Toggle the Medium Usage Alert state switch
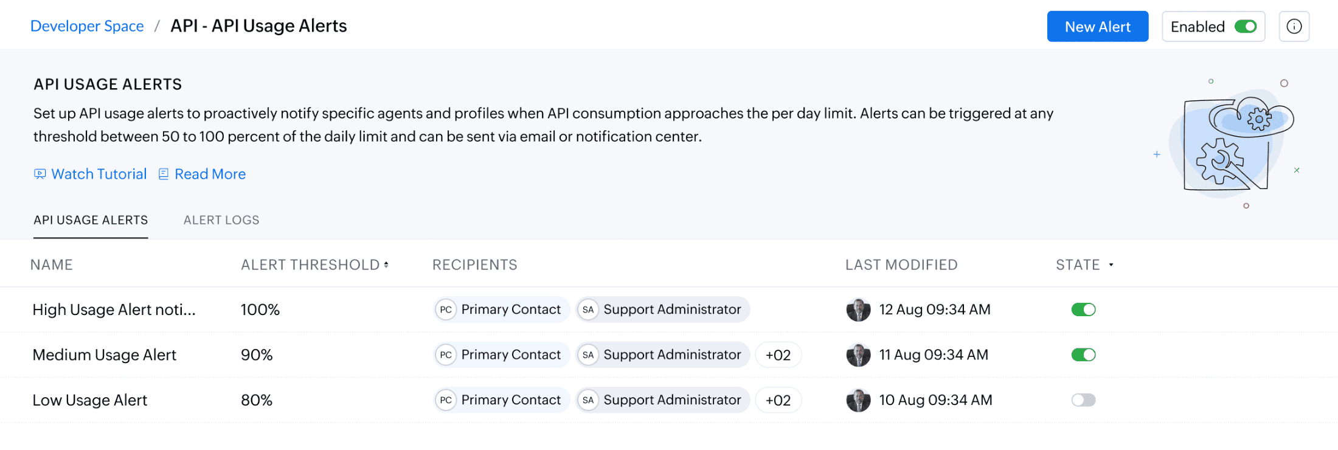1338x450 pixels. [1083, 355]
